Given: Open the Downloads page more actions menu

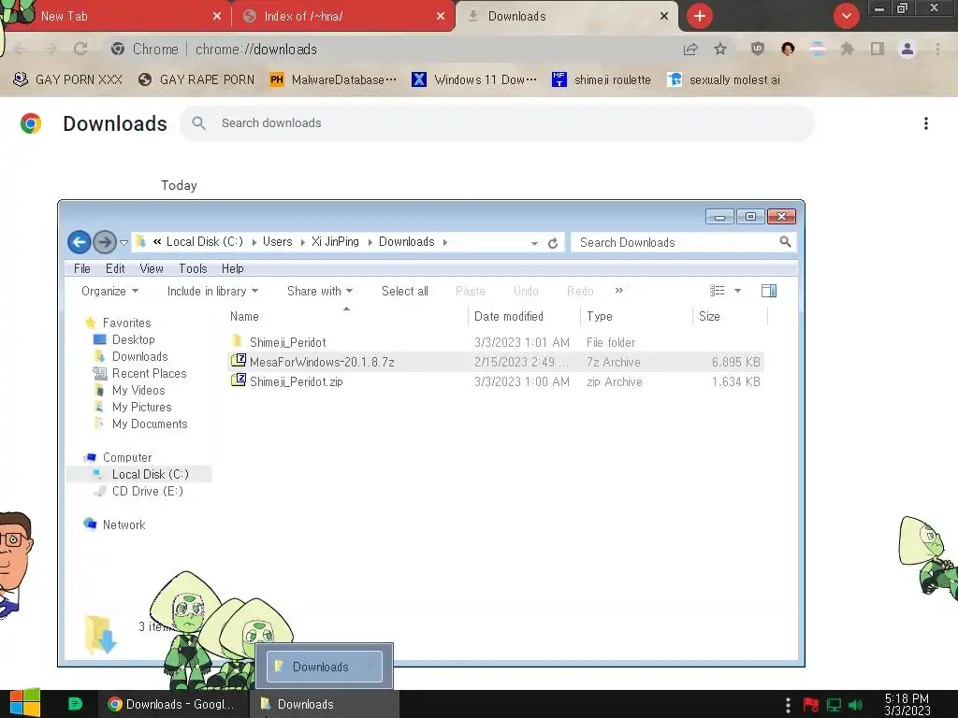Looking at the screenshot, I should [x=926, y=123].
